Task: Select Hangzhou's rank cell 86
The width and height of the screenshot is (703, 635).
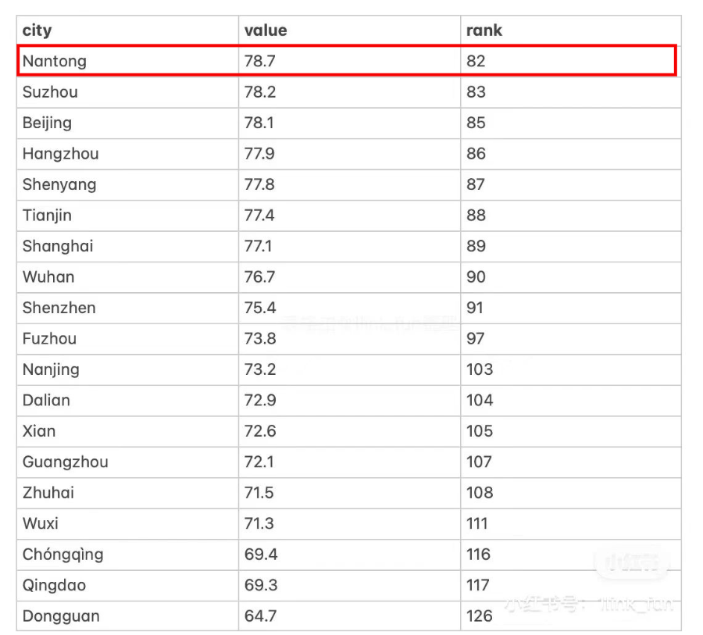Action: tap(571, 154)
